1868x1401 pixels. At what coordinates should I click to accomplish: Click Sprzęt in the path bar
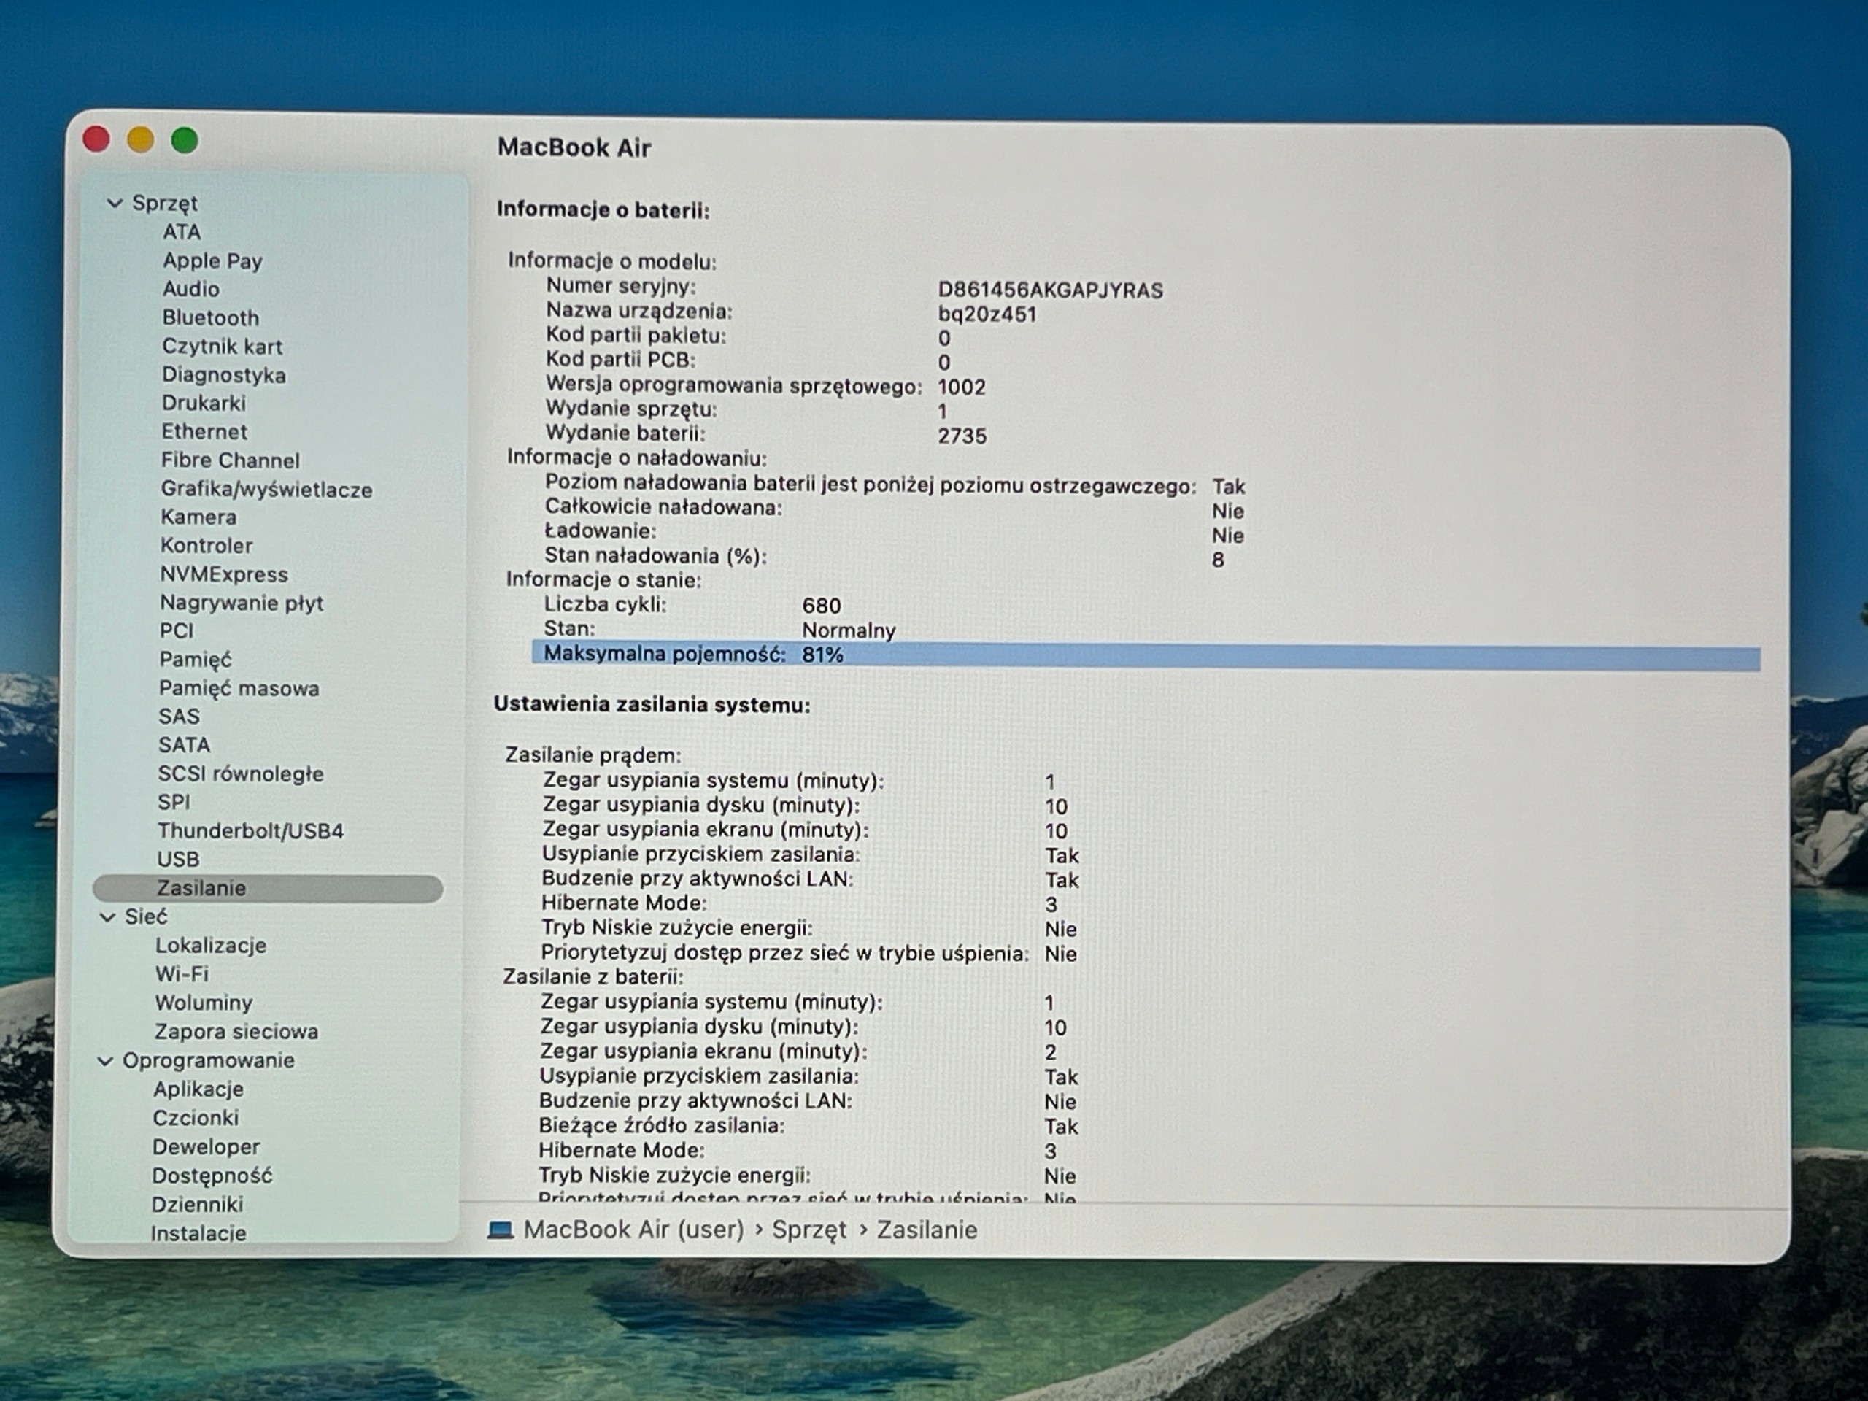tap(809, 1230)
